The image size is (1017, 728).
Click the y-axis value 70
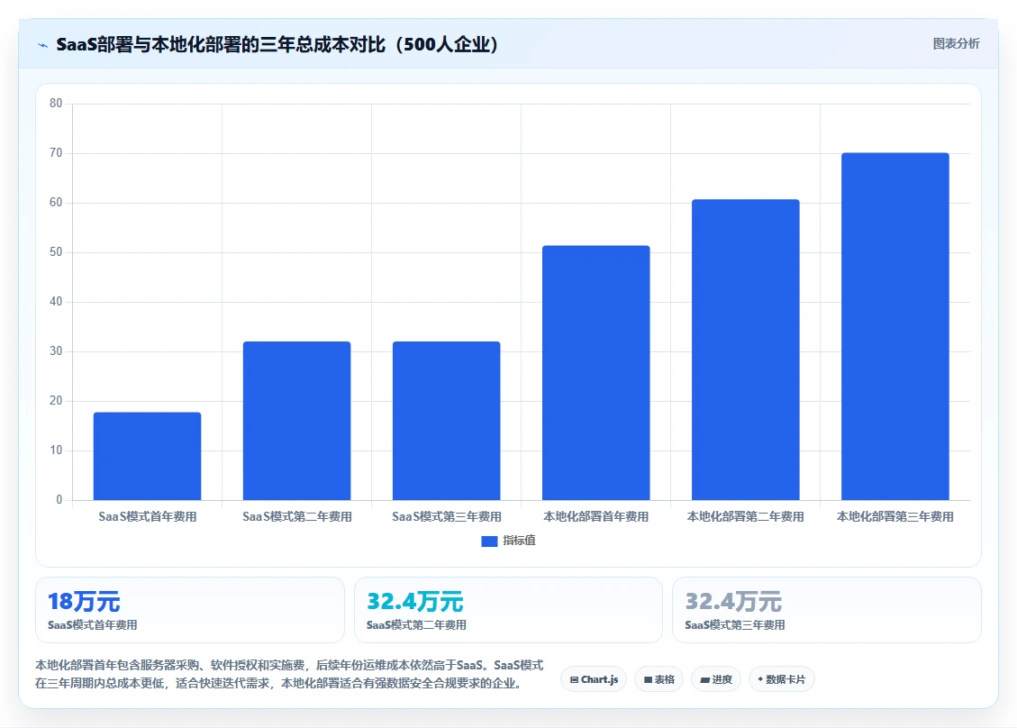tap(56, 152)
